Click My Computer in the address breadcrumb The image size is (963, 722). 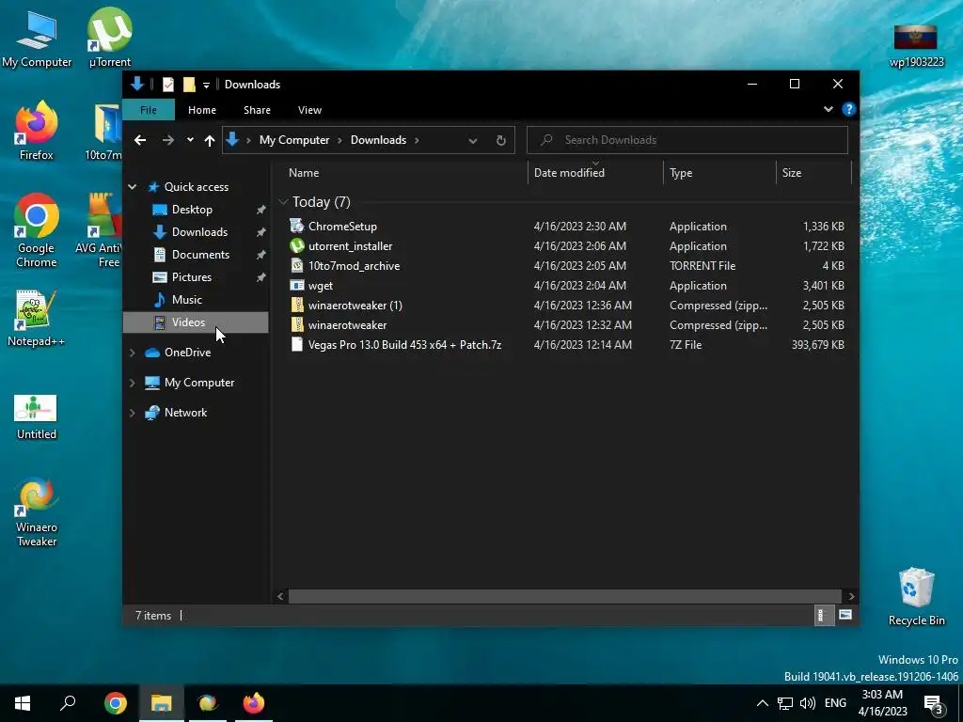294,140
